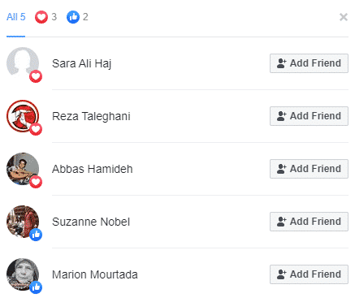Add Abbas Hamideh as friend
This screenshot has width=355, height=302.
(309, 169)
